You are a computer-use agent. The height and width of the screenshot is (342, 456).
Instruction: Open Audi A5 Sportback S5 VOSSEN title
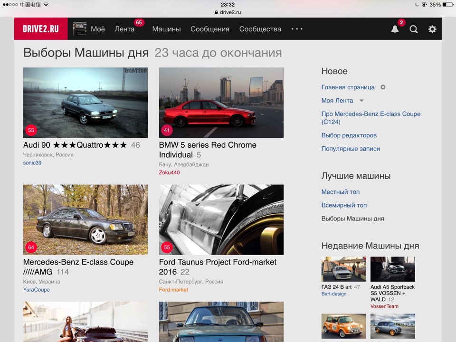pos(393,293)
